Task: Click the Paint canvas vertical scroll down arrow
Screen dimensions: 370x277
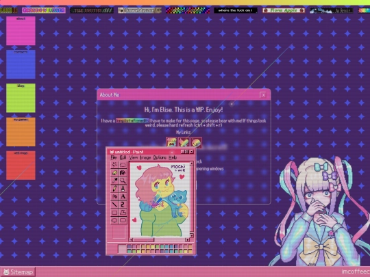Action: click(x=191, y=235)
